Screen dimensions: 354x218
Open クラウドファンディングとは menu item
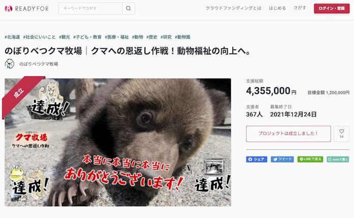pos(233,8)
